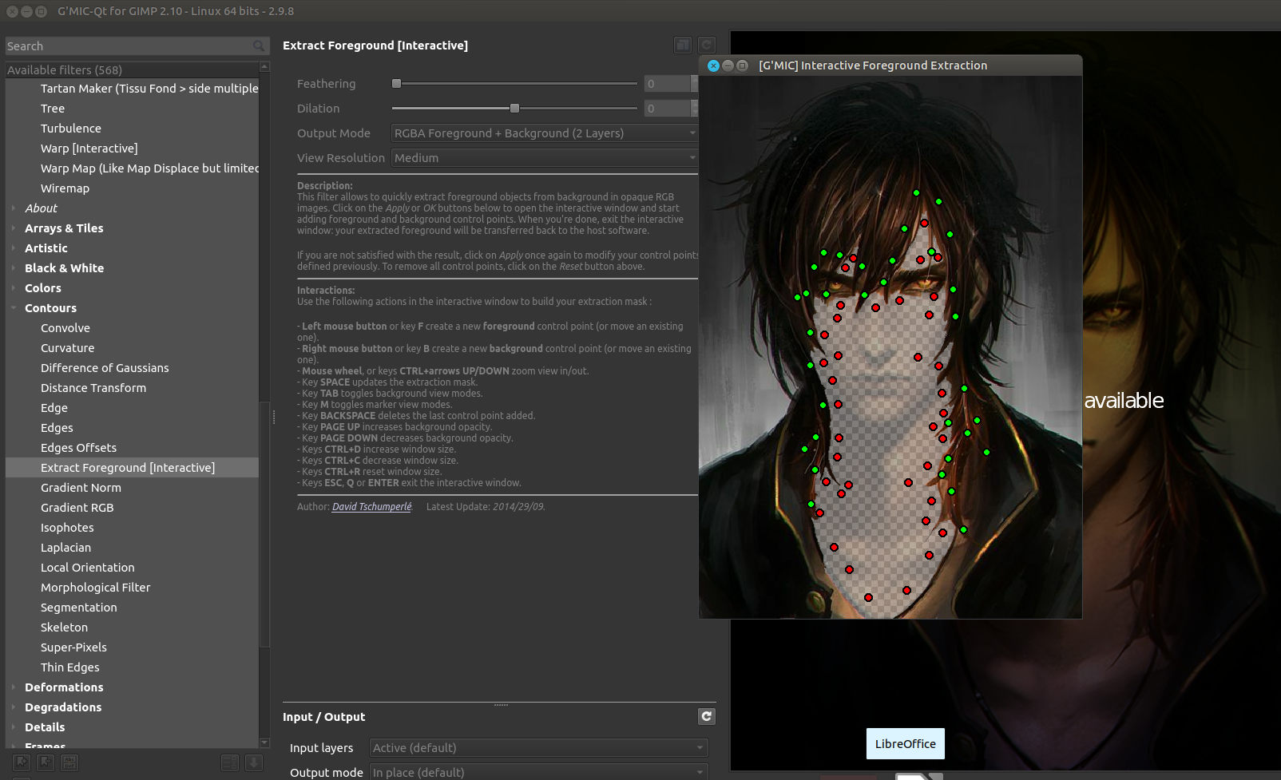Expand the Deformations category

(x=14, y=687)
